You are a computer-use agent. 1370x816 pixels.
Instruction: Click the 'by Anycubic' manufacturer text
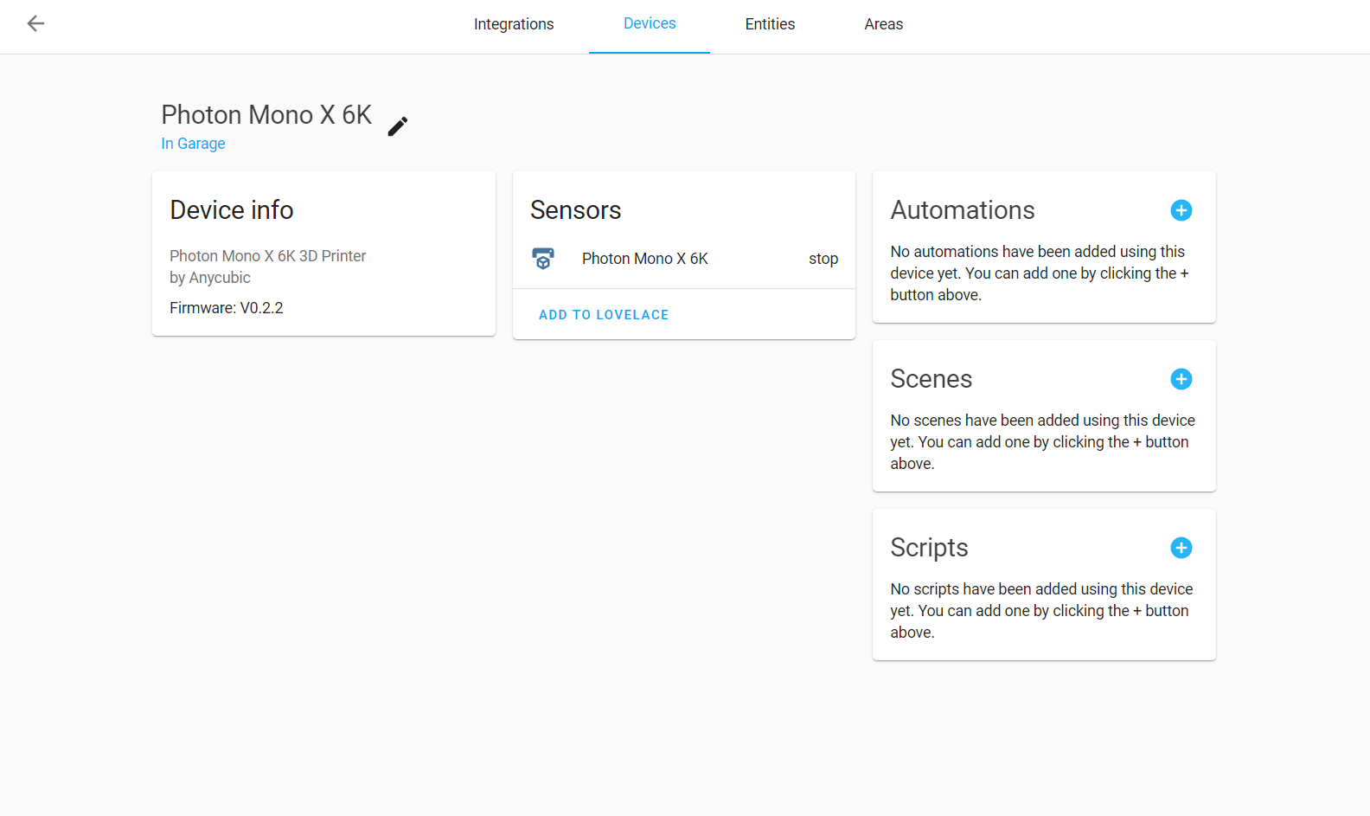pos(210,278)
